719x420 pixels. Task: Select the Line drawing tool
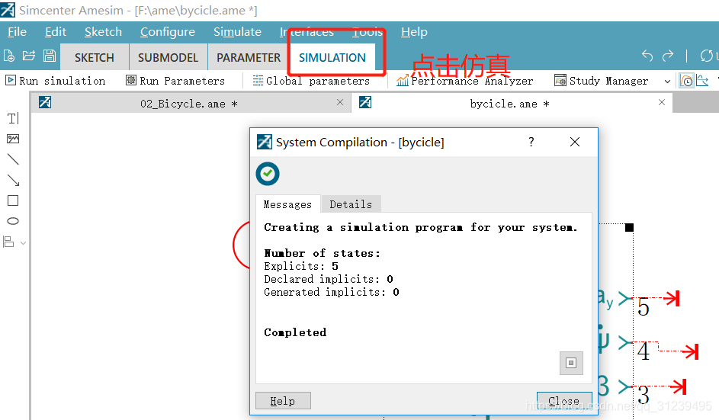[13, 159]
